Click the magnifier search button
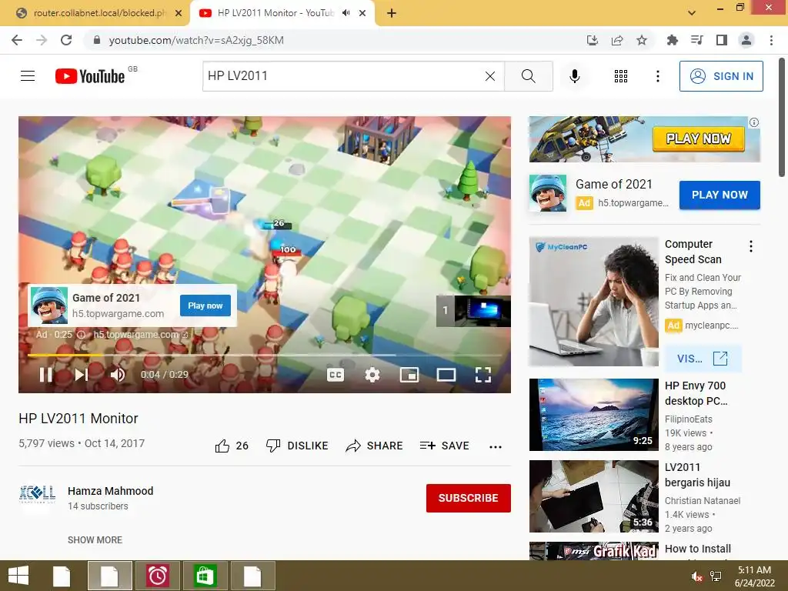The width and height of the screenshot is (788, 591). pyautogui.click(x=528, y=76)
